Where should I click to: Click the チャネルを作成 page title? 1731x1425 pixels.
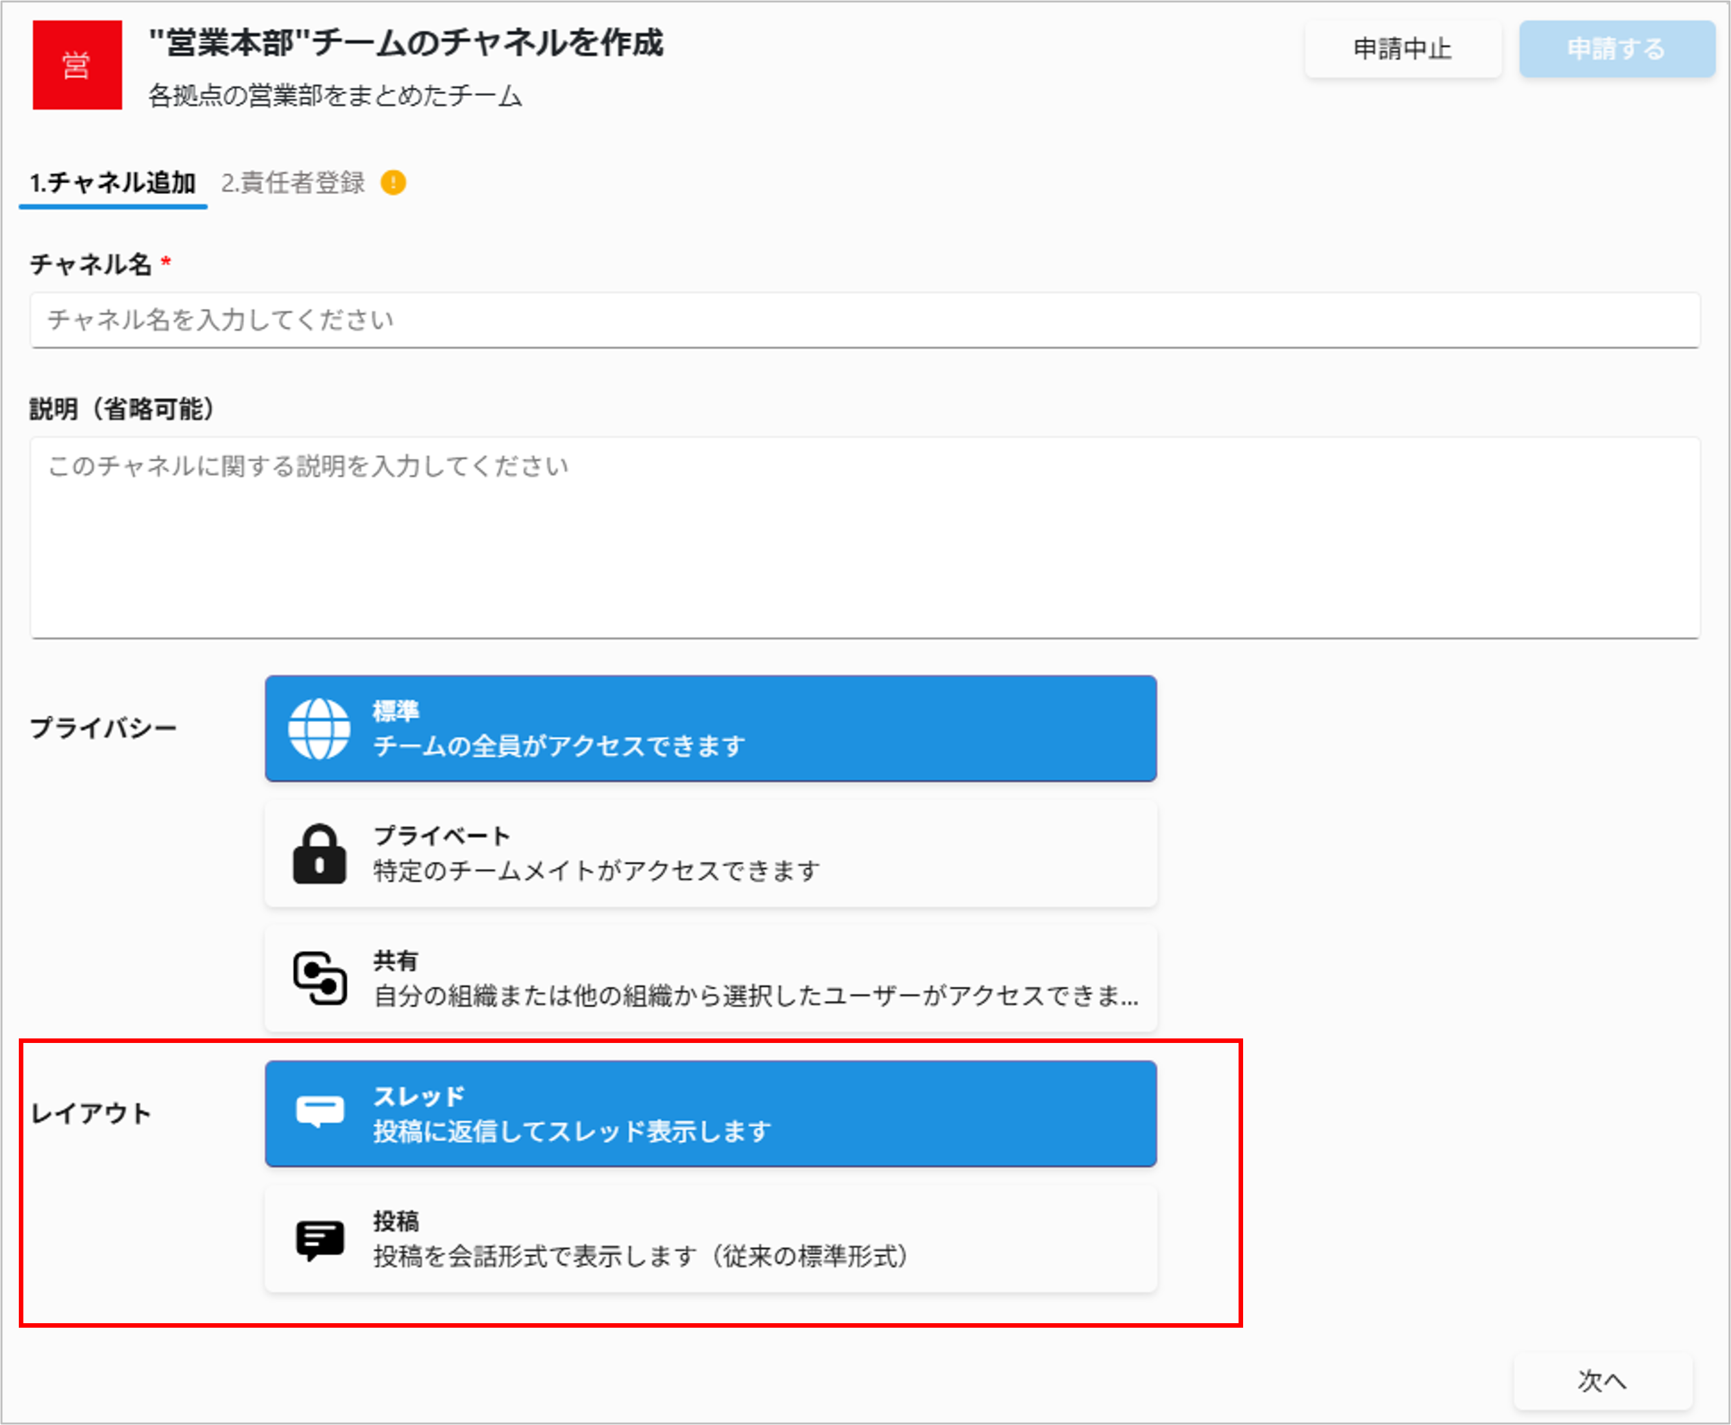[406, 43]
